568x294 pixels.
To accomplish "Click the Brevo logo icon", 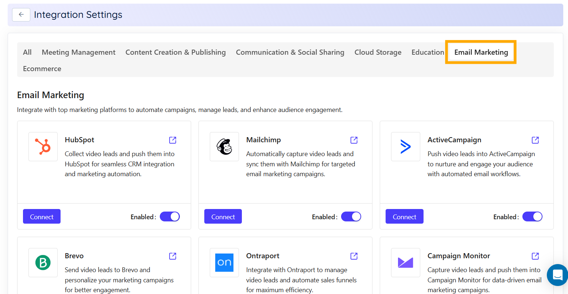I will [43, 263].
